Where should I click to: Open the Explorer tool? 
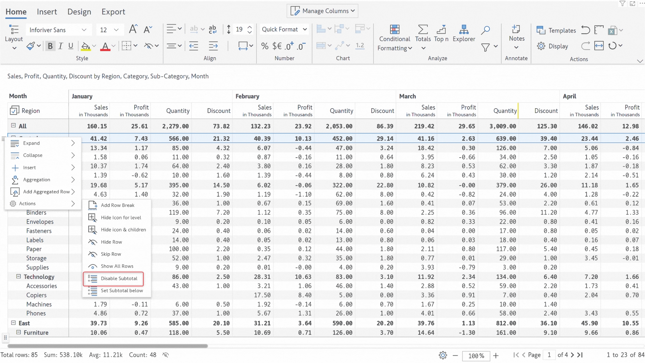[x=464, y=30]
